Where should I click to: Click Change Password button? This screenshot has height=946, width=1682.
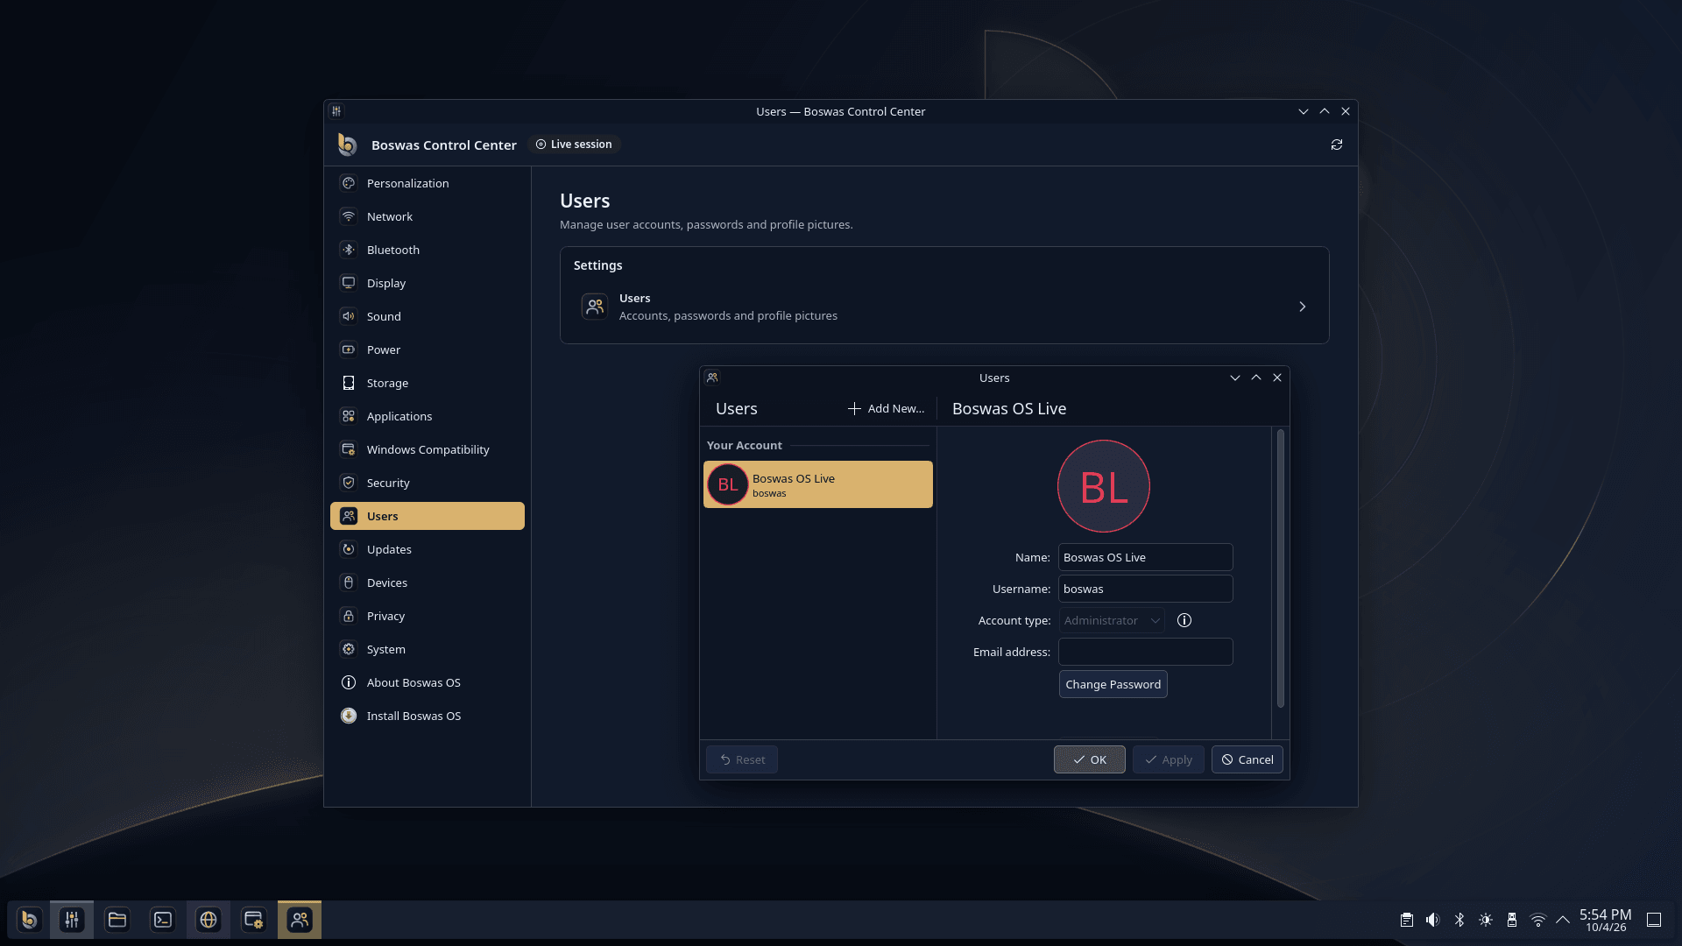[1113, 684]
